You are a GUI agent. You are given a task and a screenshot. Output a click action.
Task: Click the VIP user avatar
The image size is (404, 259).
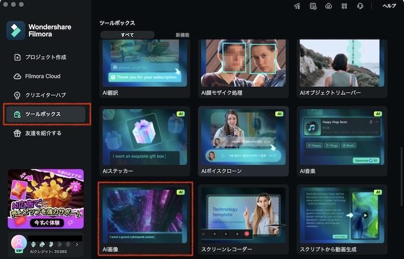(19, 243)
